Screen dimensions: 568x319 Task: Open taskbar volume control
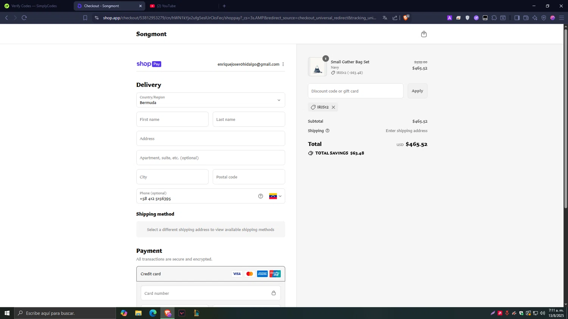point(543,313)
